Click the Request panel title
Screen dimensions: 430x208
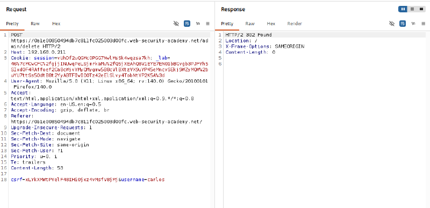click(16, 9)
